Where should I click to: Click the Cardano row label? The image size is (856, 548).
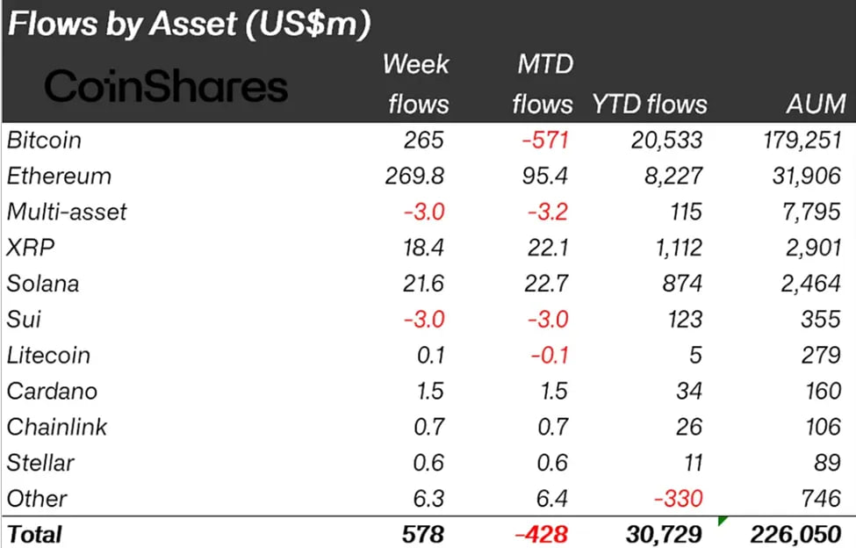pyautogui.click(x=52, y=392)
